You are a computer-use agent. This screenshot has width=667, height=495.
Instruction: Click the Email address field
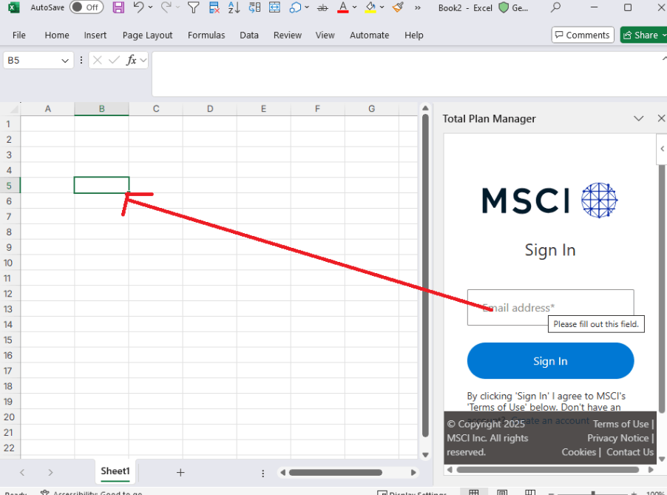point(550,307)
